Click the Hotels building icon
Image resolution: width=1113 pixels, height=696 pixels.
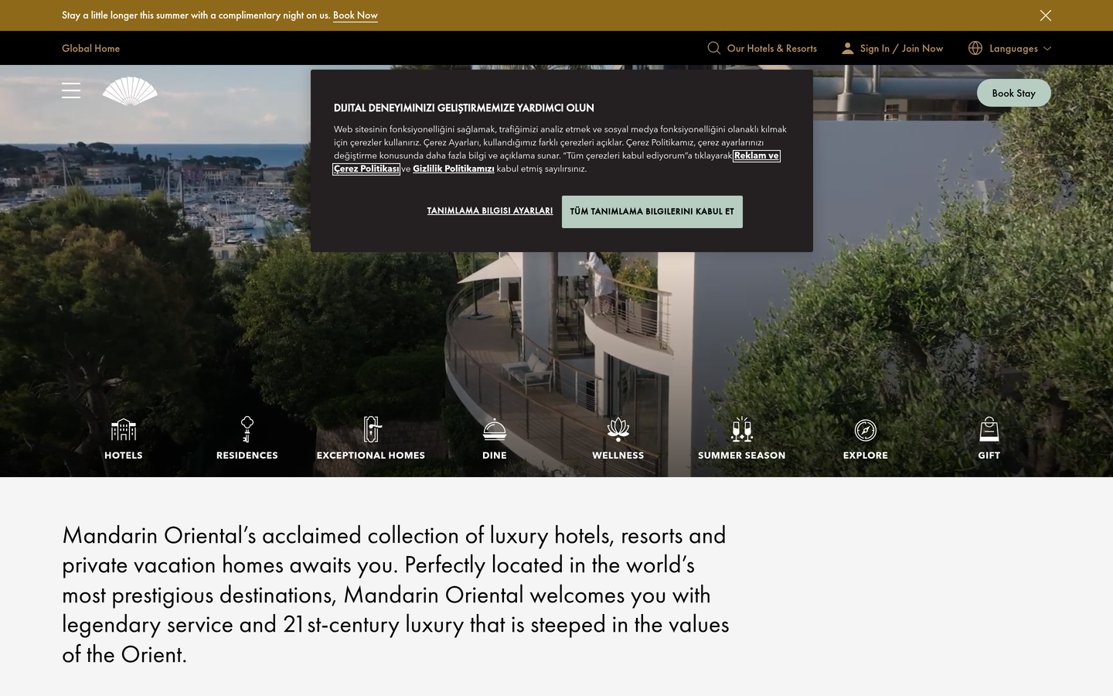click(124, 429)
